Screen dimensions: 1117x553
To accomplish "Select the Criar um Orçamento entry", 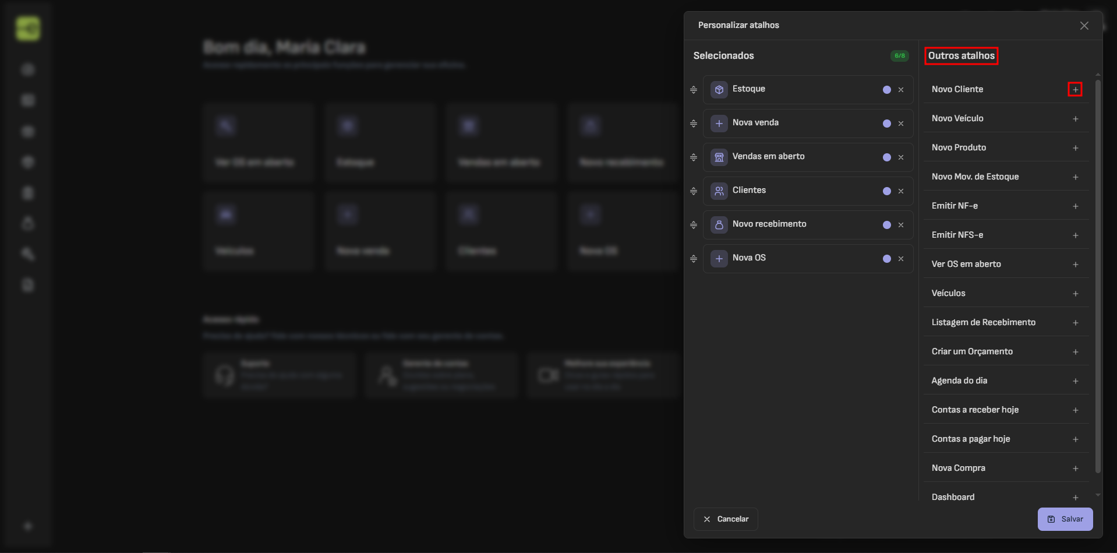I will (972, 351).
